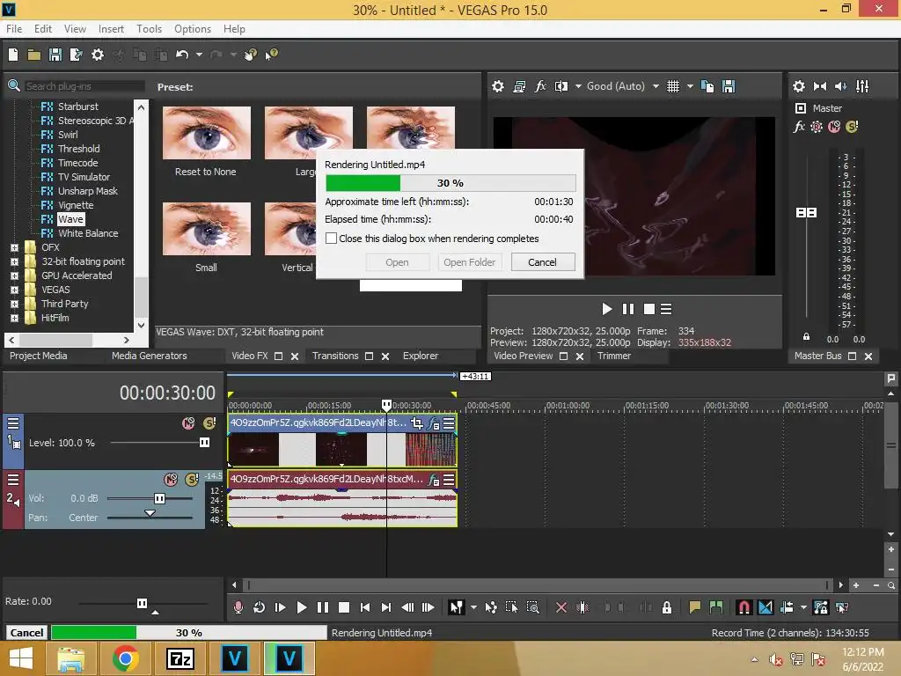Click status bar Cancel button

click(x=26, y=632)
